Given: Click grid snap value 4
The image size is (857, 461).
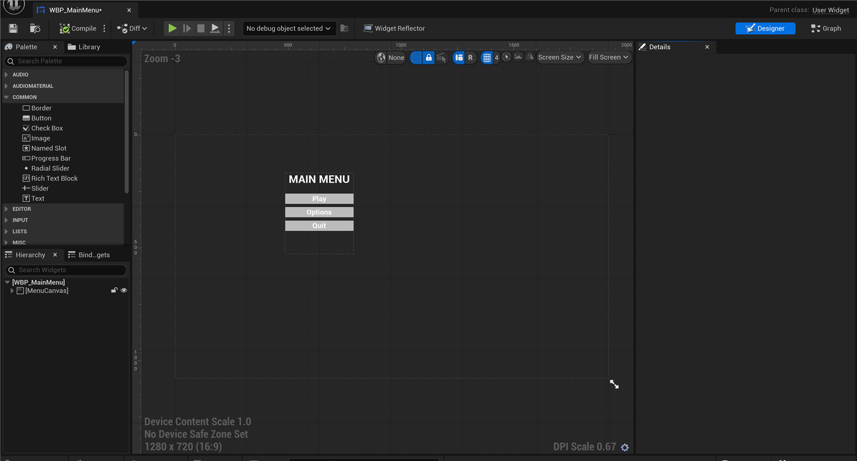Looking at the screenshot, I should 497,57.
